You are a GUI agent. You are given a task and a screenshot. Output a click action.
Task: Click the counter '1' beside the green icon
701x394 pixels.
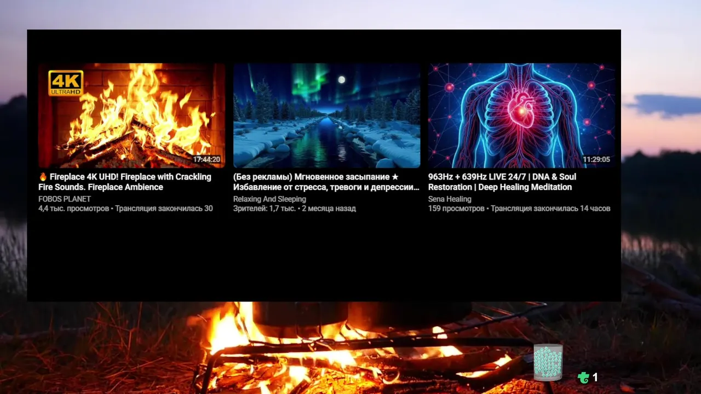(x=595, y=377)
